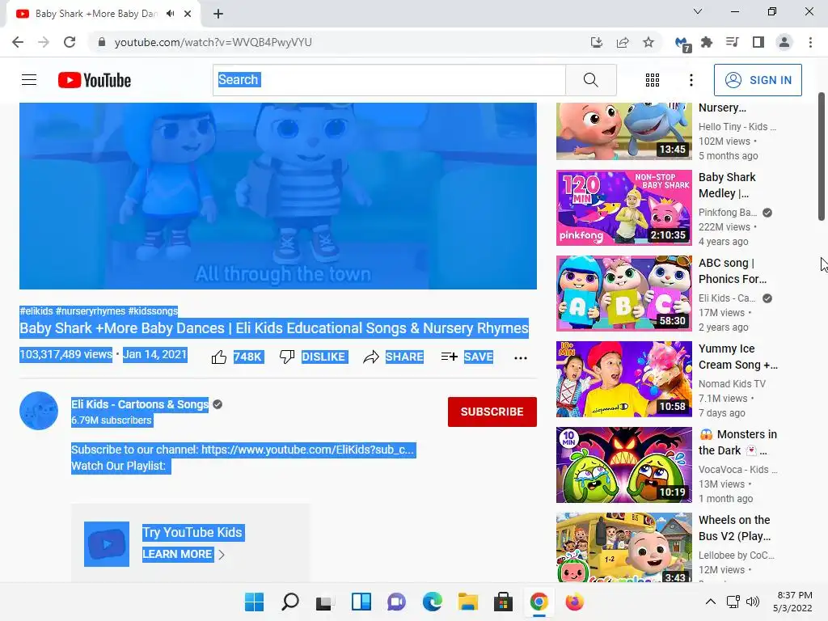Open Chrome profile avatar
The width and height of the screenshot is (828, 621).
coord(784,42)
